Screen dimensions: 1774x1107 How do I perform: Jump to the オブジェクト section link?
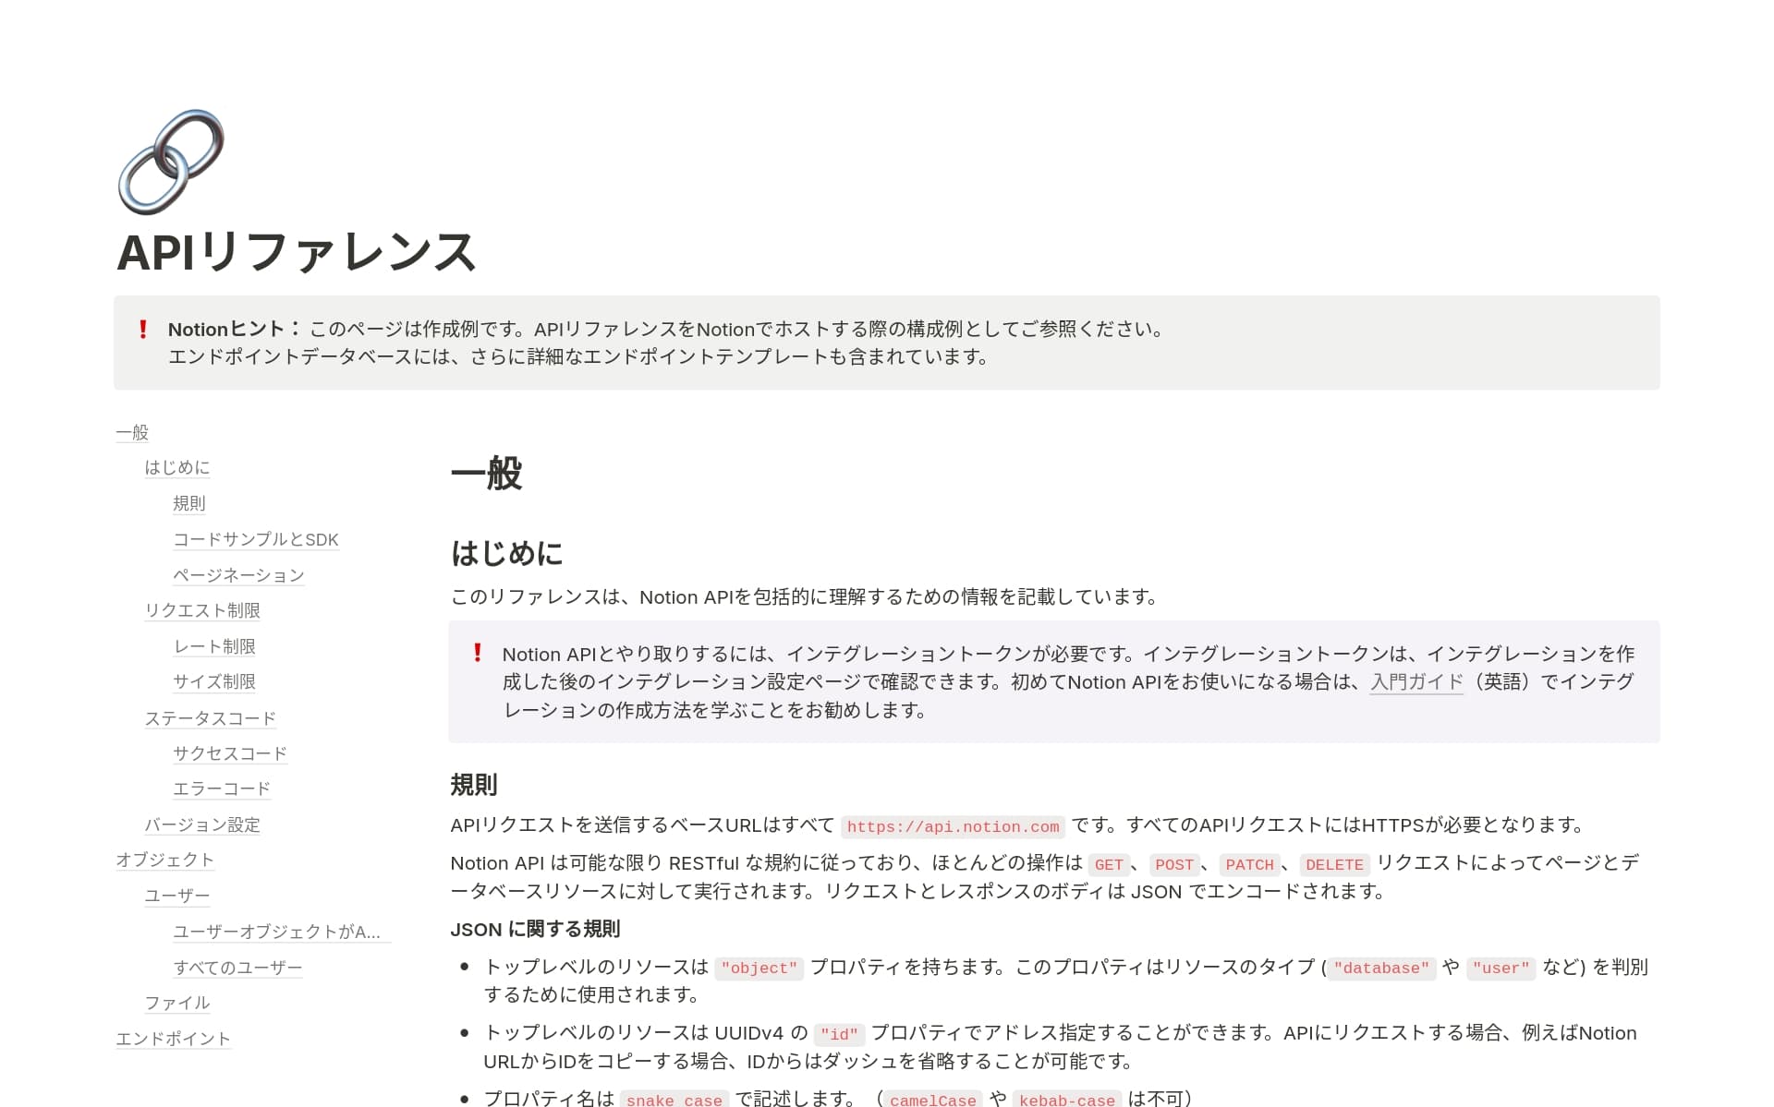tap(164, 860)
